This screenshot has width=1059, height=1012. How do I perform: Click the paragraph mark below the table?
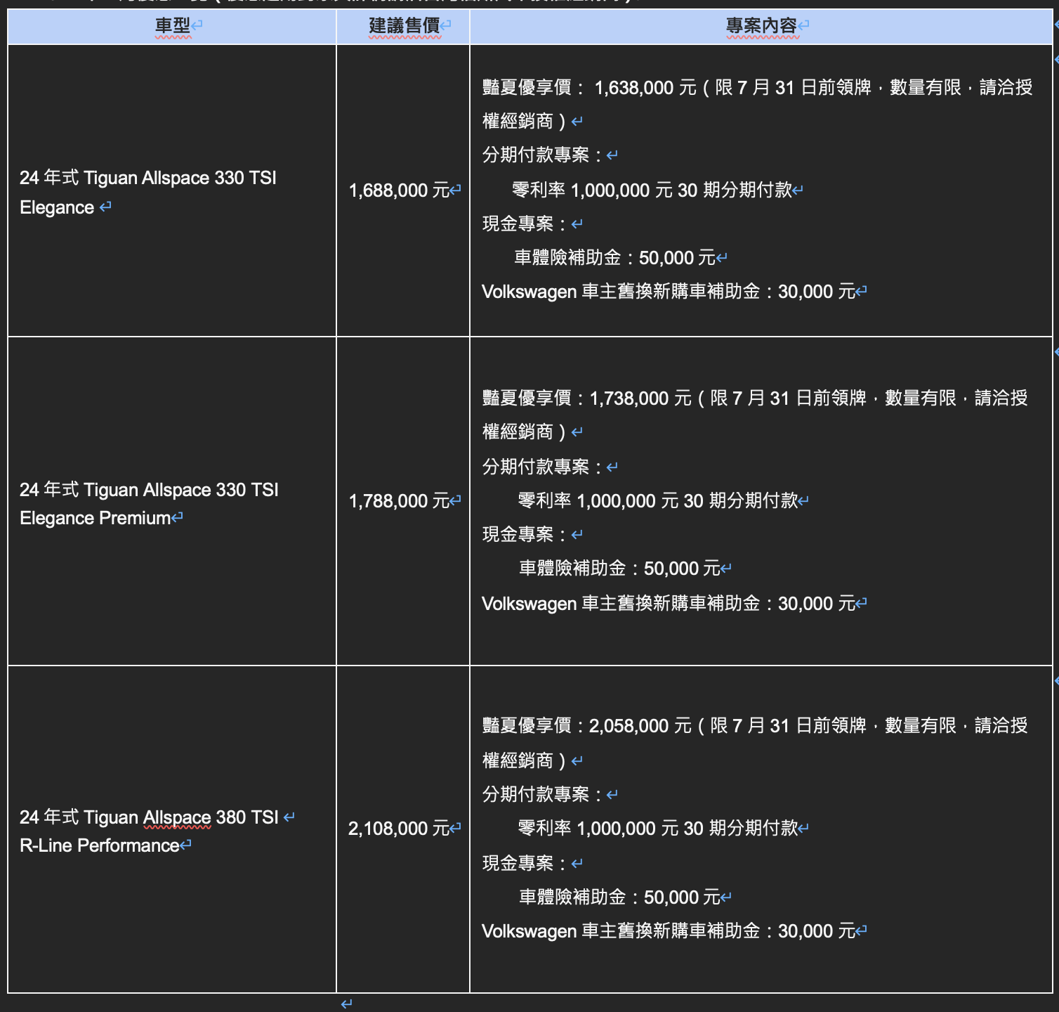[346, 1004]
